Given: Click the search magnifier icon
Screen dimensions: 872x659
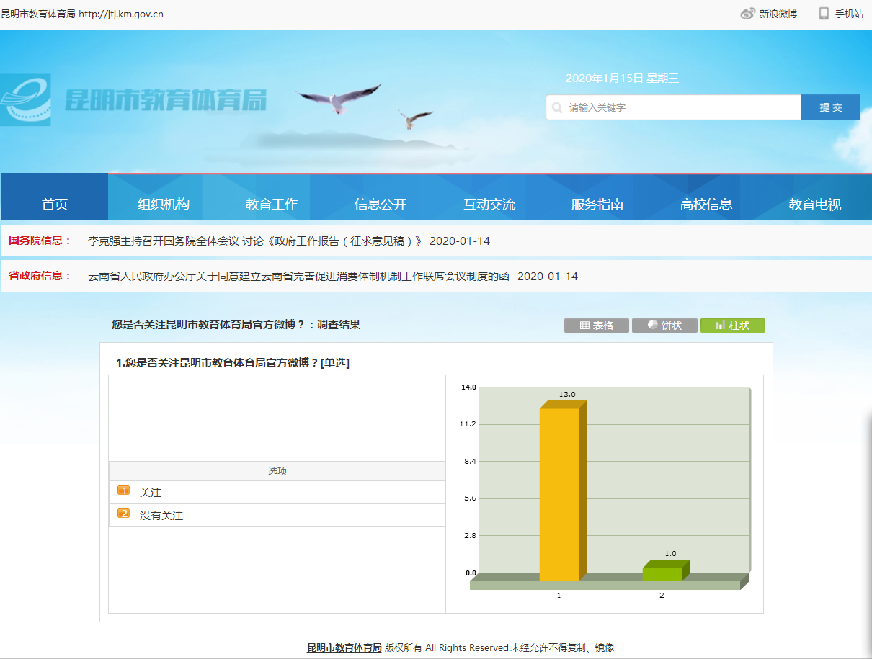Looking at the screenshot, I should pos(557,108).
